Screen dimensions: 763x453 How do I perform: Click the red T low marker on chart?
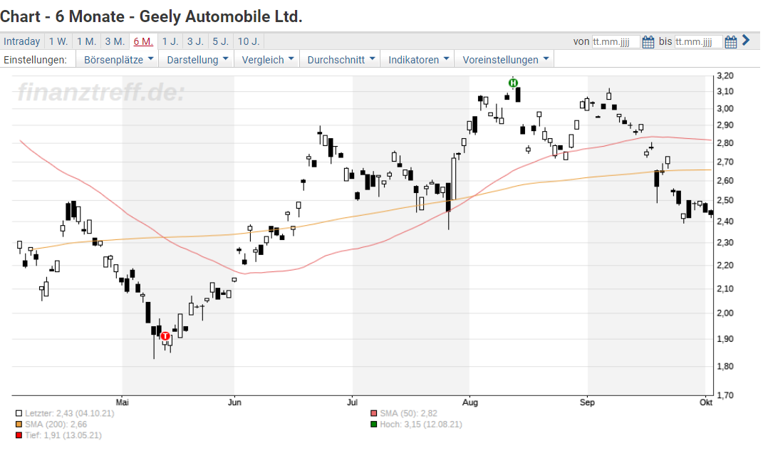pyautogui.click(x=165, y=336)
